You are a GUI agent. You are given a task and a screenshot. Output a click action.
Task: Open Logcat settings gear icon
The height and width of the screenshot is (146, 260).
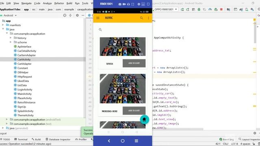click(255, 133)
